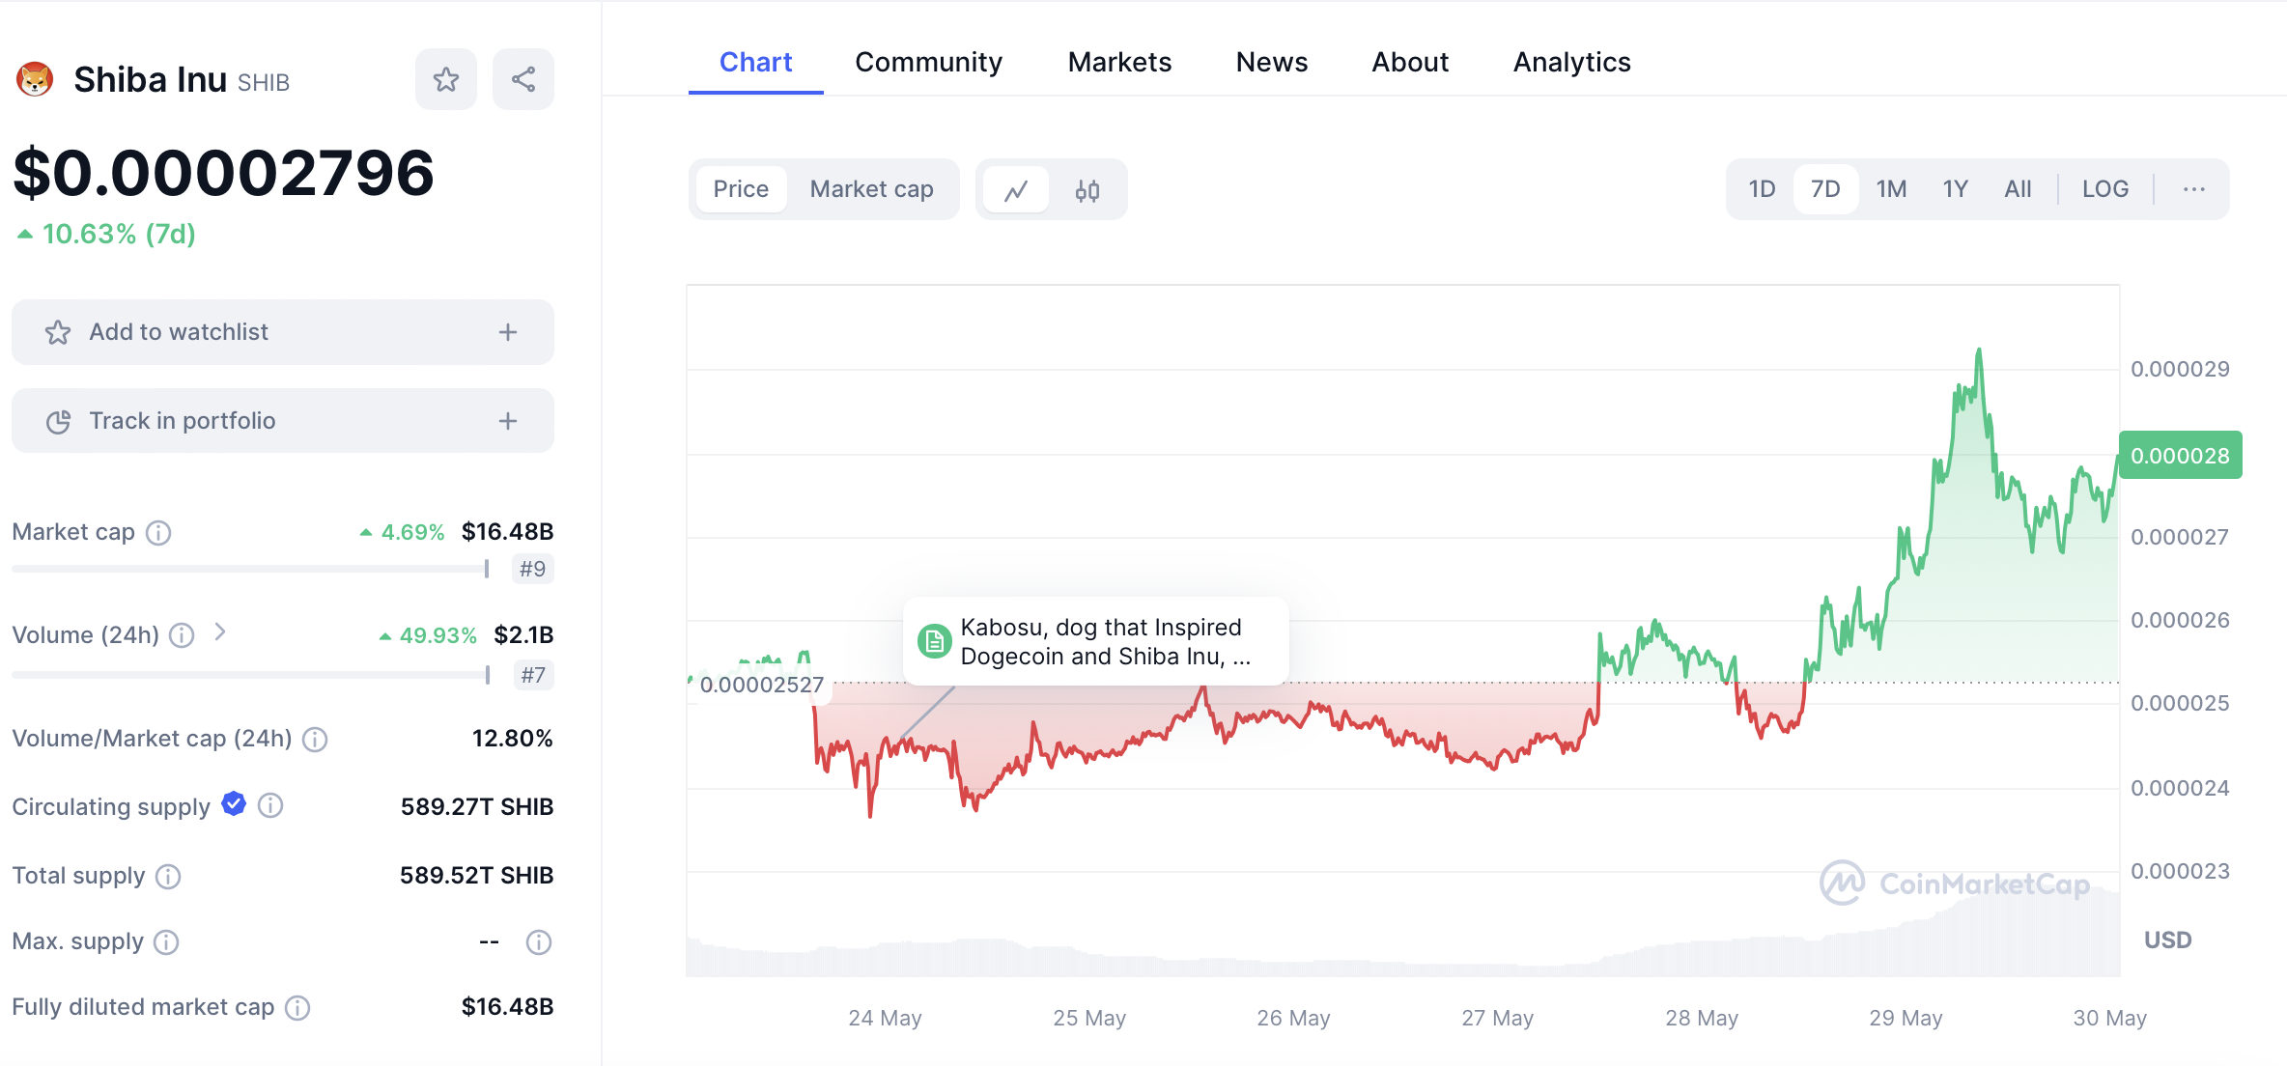Viewport: 2287px width, 1066px height.
Task: Select the 1D time range
Action: pos(1762,189)
